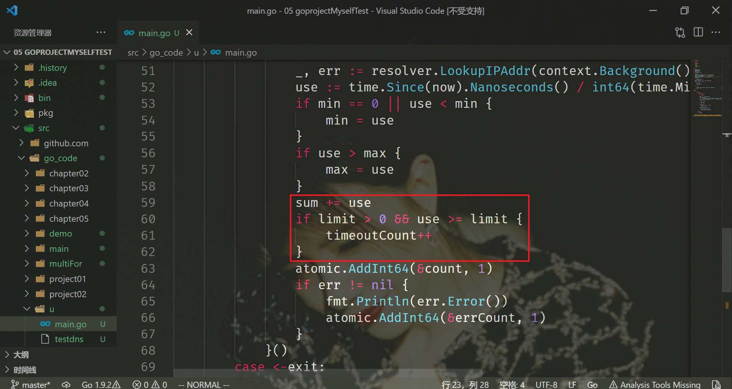Open the multiFor folder
This screenshot has height=389, width=732.
(x=58, y=264)
